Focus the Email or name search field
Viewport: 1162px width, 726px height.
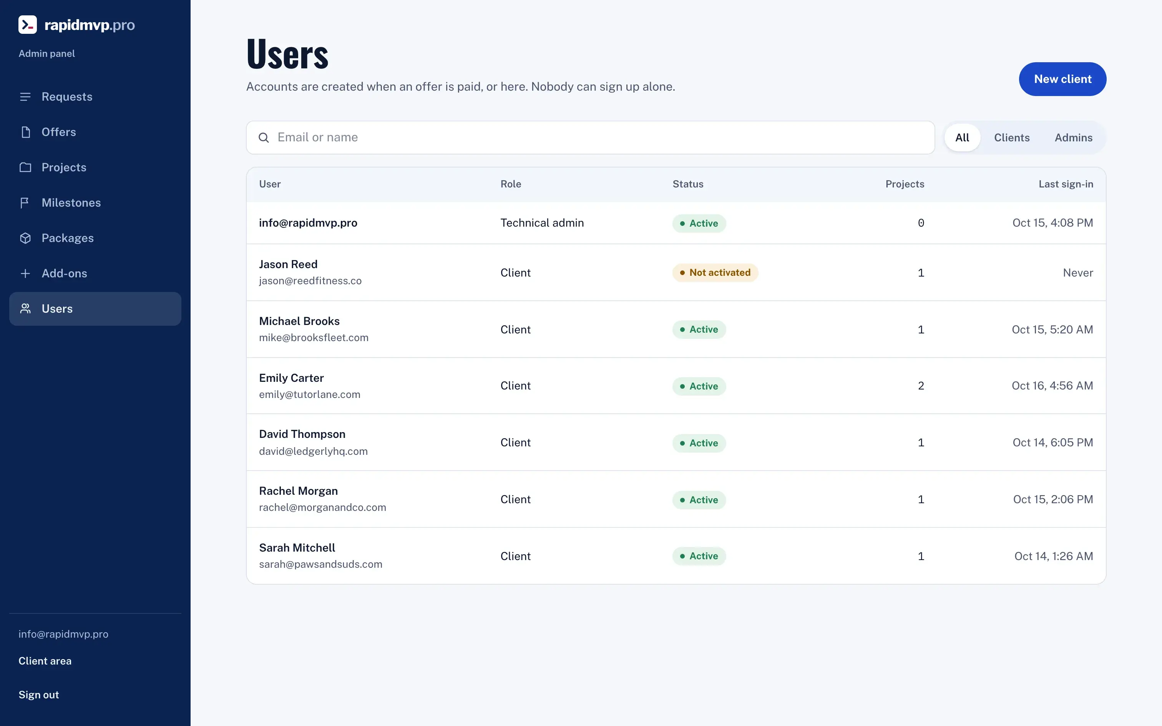click(591, 138)
